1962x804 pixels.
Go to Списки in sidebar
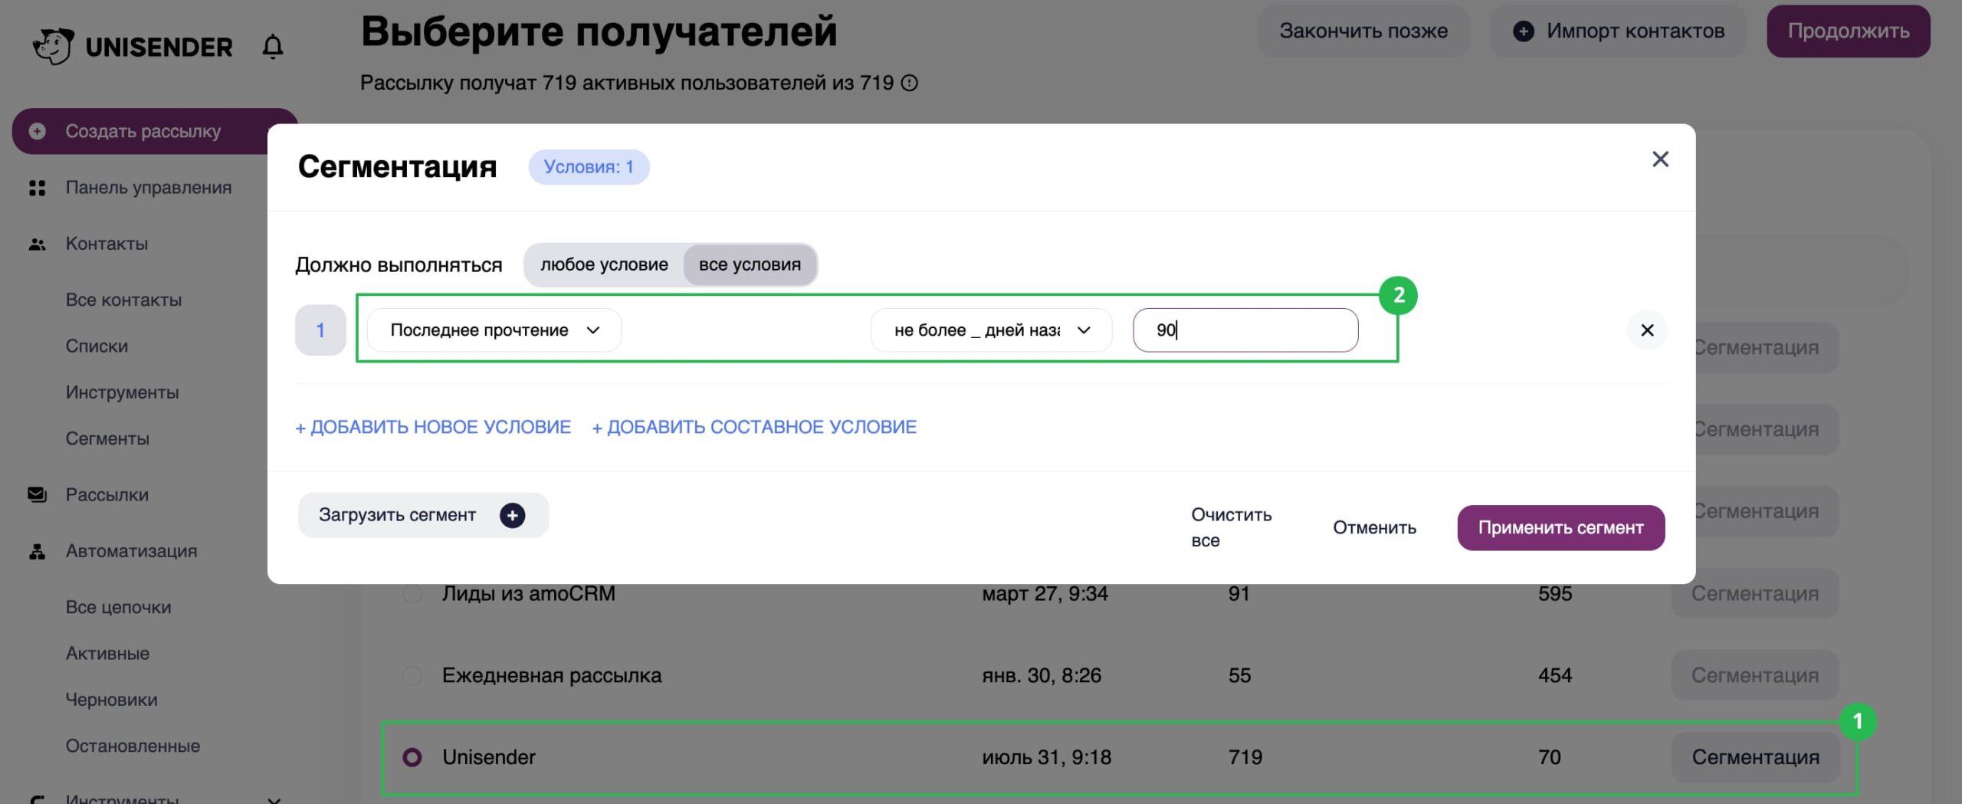tap(97, 346)
